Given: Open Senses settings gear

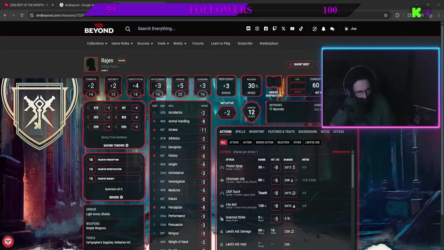Looking at the screenshot, I should 121,197.
